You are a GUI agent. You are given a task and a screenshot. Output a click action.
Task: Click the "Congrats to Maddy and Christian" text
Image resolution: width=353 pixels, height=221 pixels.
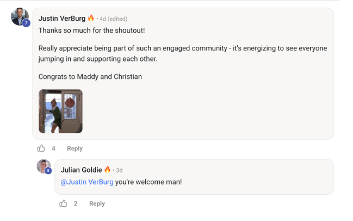(90, 77)
